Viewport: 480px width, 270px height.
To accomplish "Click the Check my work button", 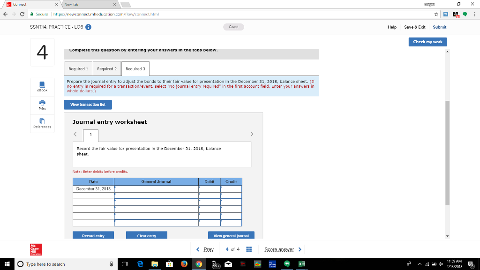I will pos(427,42).
